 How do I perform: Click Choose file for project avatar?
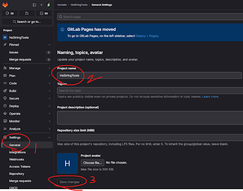pos(93,163)
